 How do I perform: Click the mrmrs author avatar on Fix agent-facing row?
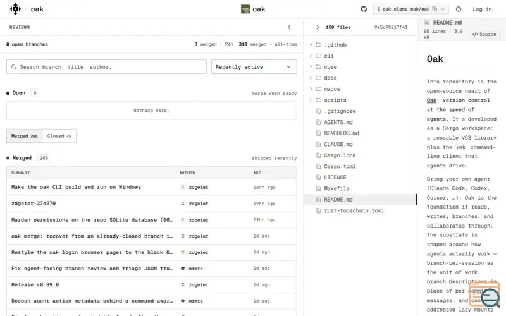tap(183, 269)
